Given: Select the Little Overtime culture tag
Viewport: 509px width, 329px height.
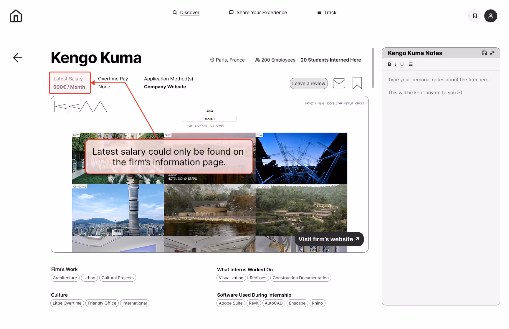Looking at the screenshot, I should (x=67, y=303).
